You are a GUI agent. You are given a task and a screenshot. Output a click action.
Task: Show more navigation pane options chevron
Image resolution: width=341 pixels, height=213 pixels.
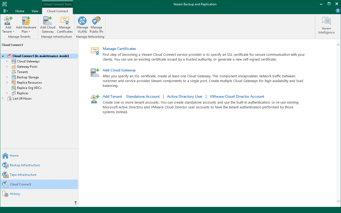point(76,203)
